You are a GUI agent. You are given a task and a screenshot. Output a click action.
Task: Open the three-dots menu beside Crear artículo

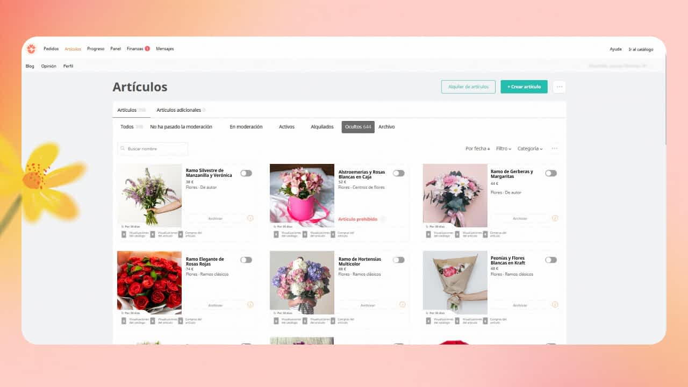click(x=559, y=87)
